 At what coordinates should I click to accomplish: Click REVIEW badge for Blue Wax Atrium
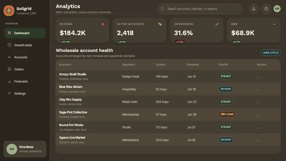[x=226, y=89]
